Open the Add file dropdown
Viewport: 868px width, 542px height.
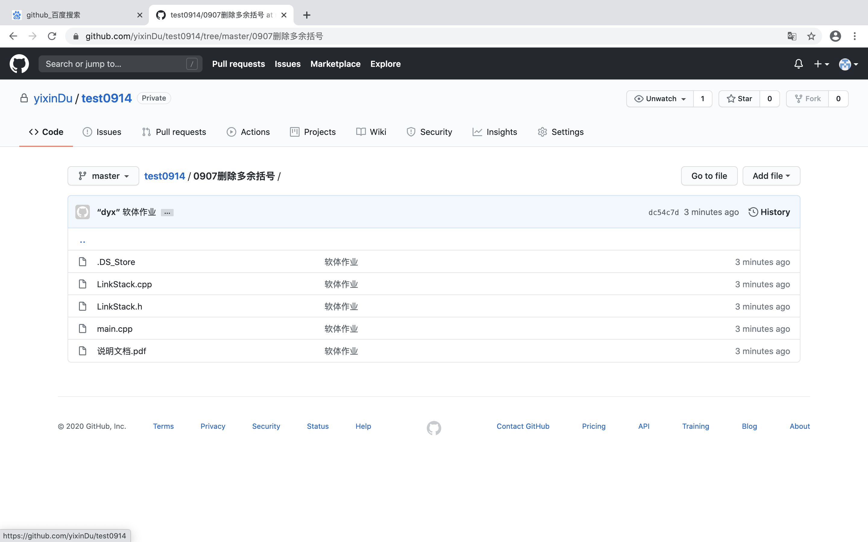[x=771, y=176]
